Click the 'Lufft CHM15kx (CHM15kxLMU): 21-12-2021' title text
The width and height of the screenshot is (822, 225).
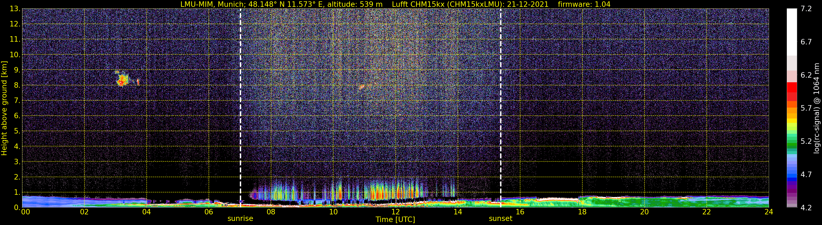470,4
